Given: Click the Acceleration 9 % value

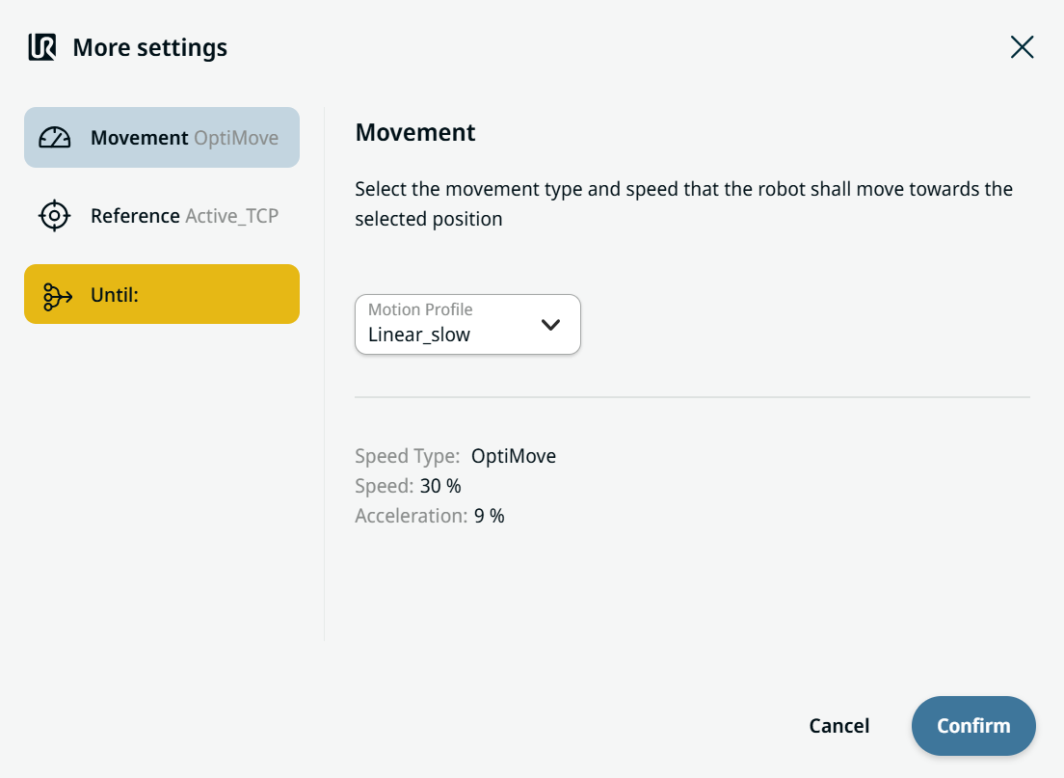Looking at the screenshot, I should click(x=490, y=516).
